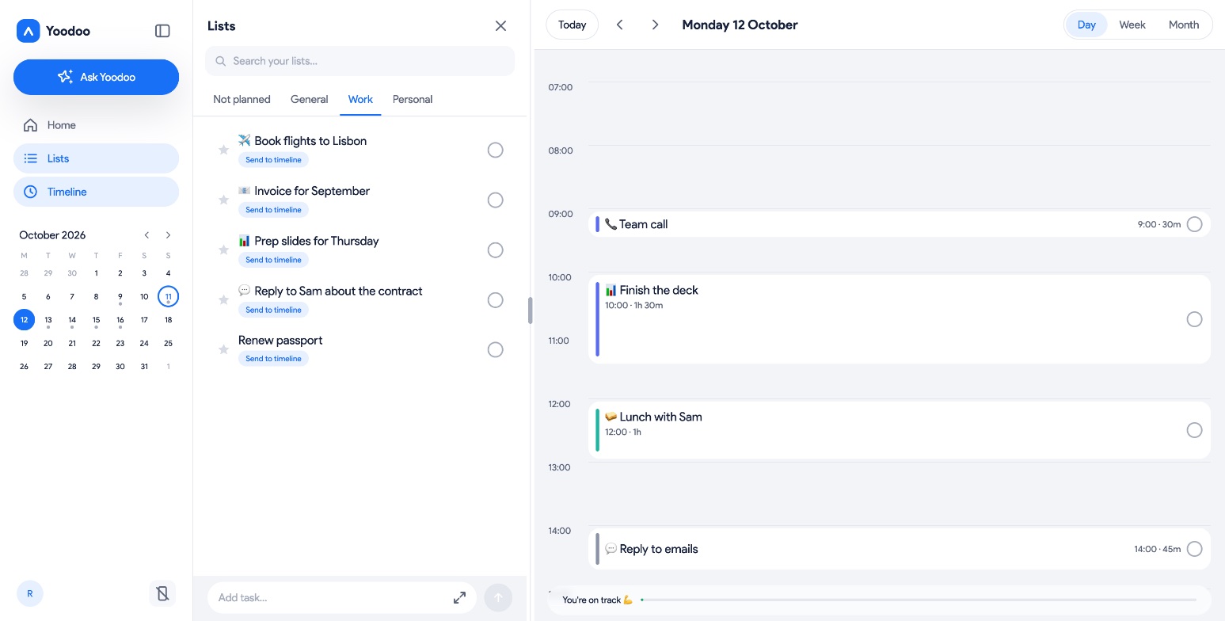The width and height of the screenshot is (1225, 621).
Task: Complete Renew passport task
Action: coord(495,349)
